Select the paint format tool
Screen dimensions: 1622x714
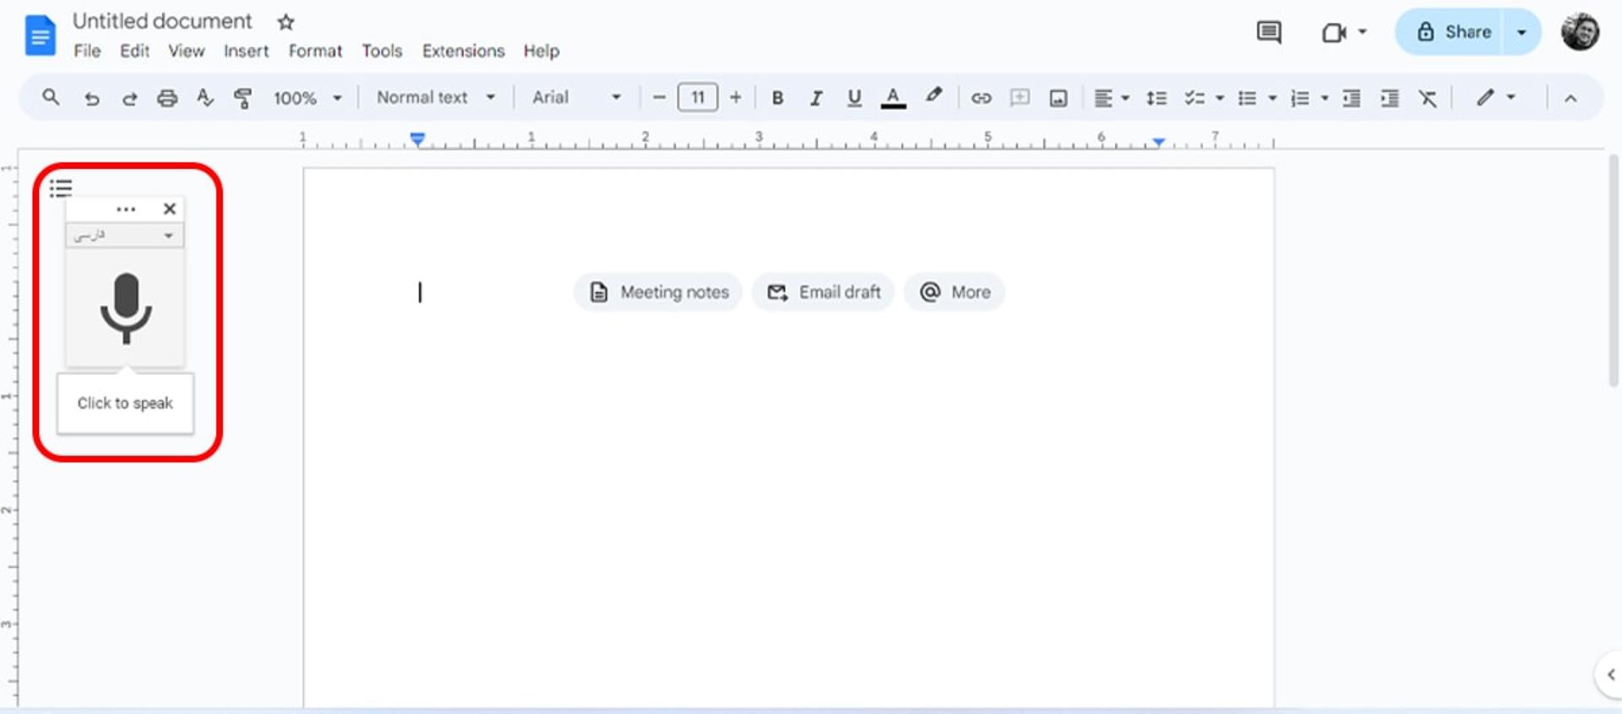coord(242,98)
